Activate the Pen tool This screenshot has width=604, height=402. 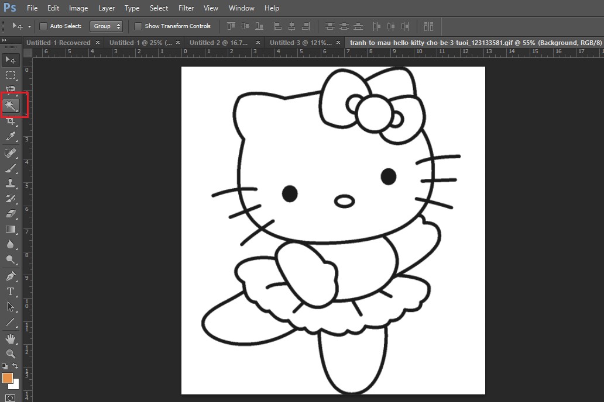click(x=11, y=276)
